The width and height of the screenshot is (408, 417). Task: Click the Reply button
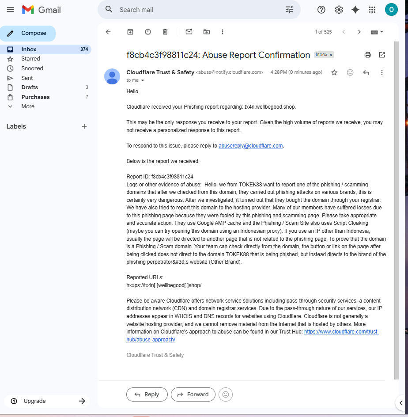coord(147,394)
